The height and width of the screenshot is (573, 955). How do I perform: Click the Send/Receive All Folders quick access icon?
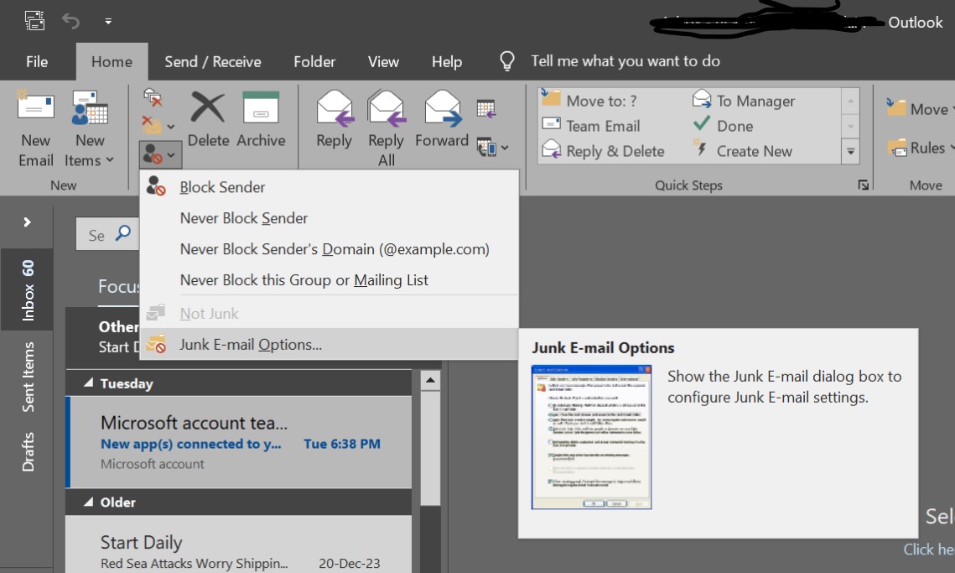[34, 21]
